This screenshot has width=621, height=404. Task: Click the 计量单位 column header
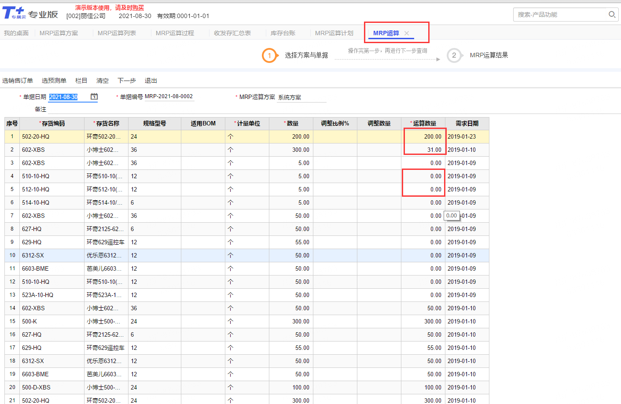click(247, 124)
